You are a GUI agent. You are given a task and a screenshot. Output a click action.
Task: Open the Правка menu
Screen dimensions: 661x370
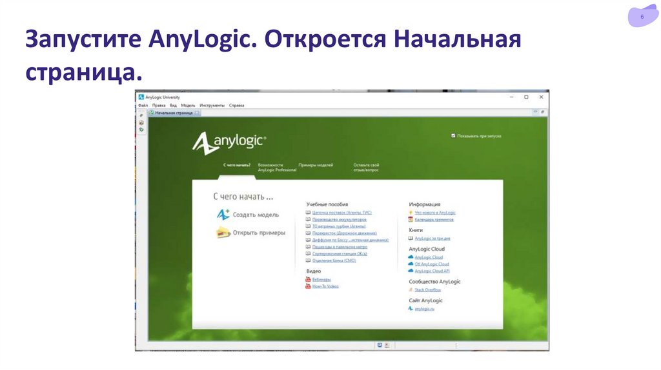[x=159, y=105]
